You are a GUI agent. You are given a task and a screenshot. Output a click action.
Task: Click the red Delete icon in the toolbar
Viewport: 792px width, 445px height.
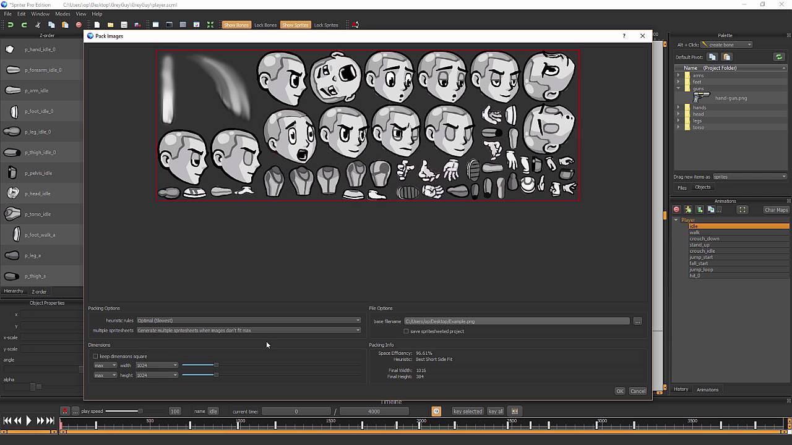click(x=79, y=25)
